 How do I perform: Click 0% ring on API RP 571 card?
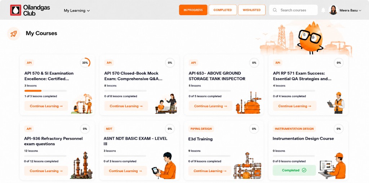click(x=339, y=63)
